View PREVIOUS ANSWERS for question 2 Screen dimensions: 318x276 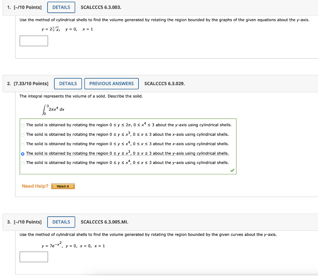click(x=111, y=84)
